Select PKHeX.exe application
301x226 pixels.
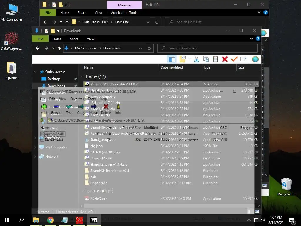click(171, 199)
